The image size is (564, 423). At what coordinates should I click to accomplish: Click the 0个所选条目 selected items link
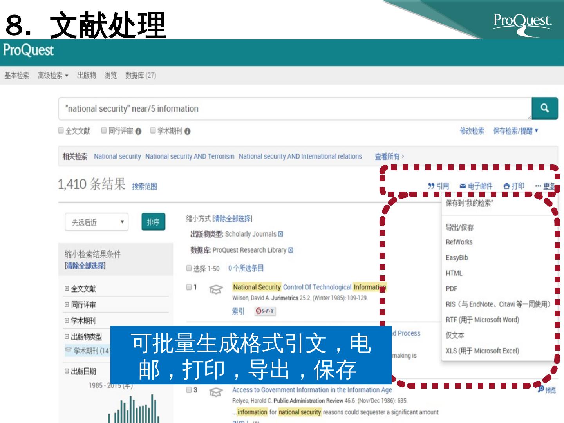(x=246, y=268)
